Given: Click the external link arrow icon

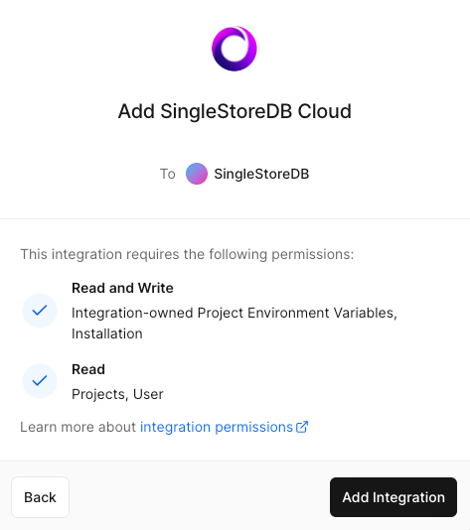Looking at the screenshot, I should 302,427.
